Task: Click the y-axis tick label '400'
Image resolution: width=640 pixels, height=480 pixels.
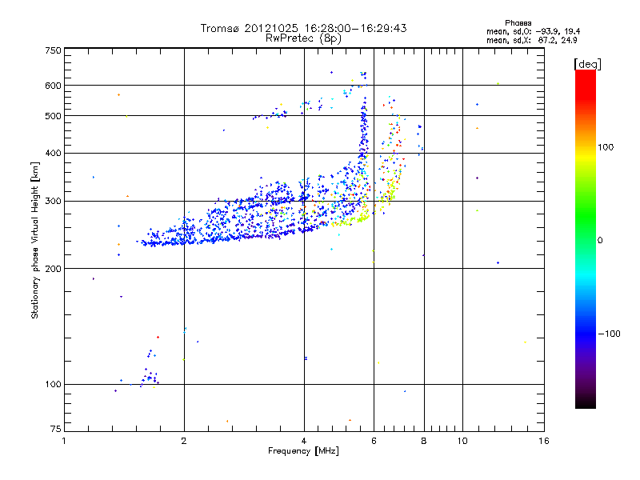Action: [x=53, y=153]
